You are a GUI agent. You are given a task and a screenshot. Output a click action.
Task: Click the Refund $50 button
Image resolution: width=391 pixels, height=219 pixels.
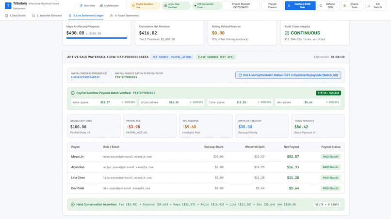pos(327,6)
